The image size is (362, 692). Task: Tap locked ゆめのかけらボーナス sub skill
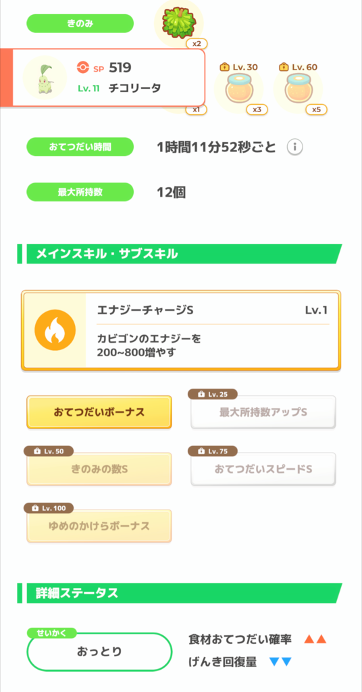coord(99,526)
